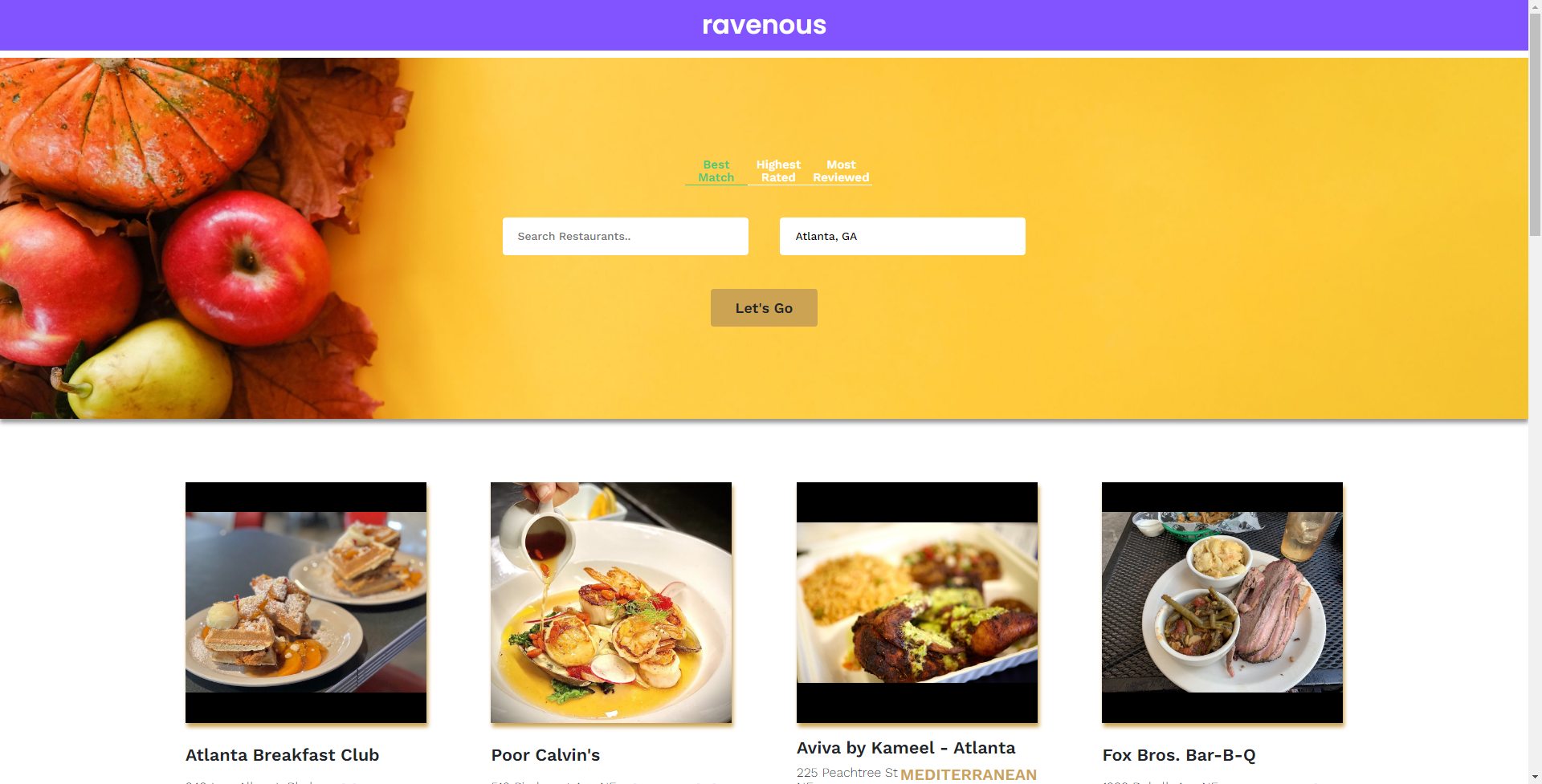
Task: Open the Atlanta Breakfast Club photo
Action: [x=306, y=603]
